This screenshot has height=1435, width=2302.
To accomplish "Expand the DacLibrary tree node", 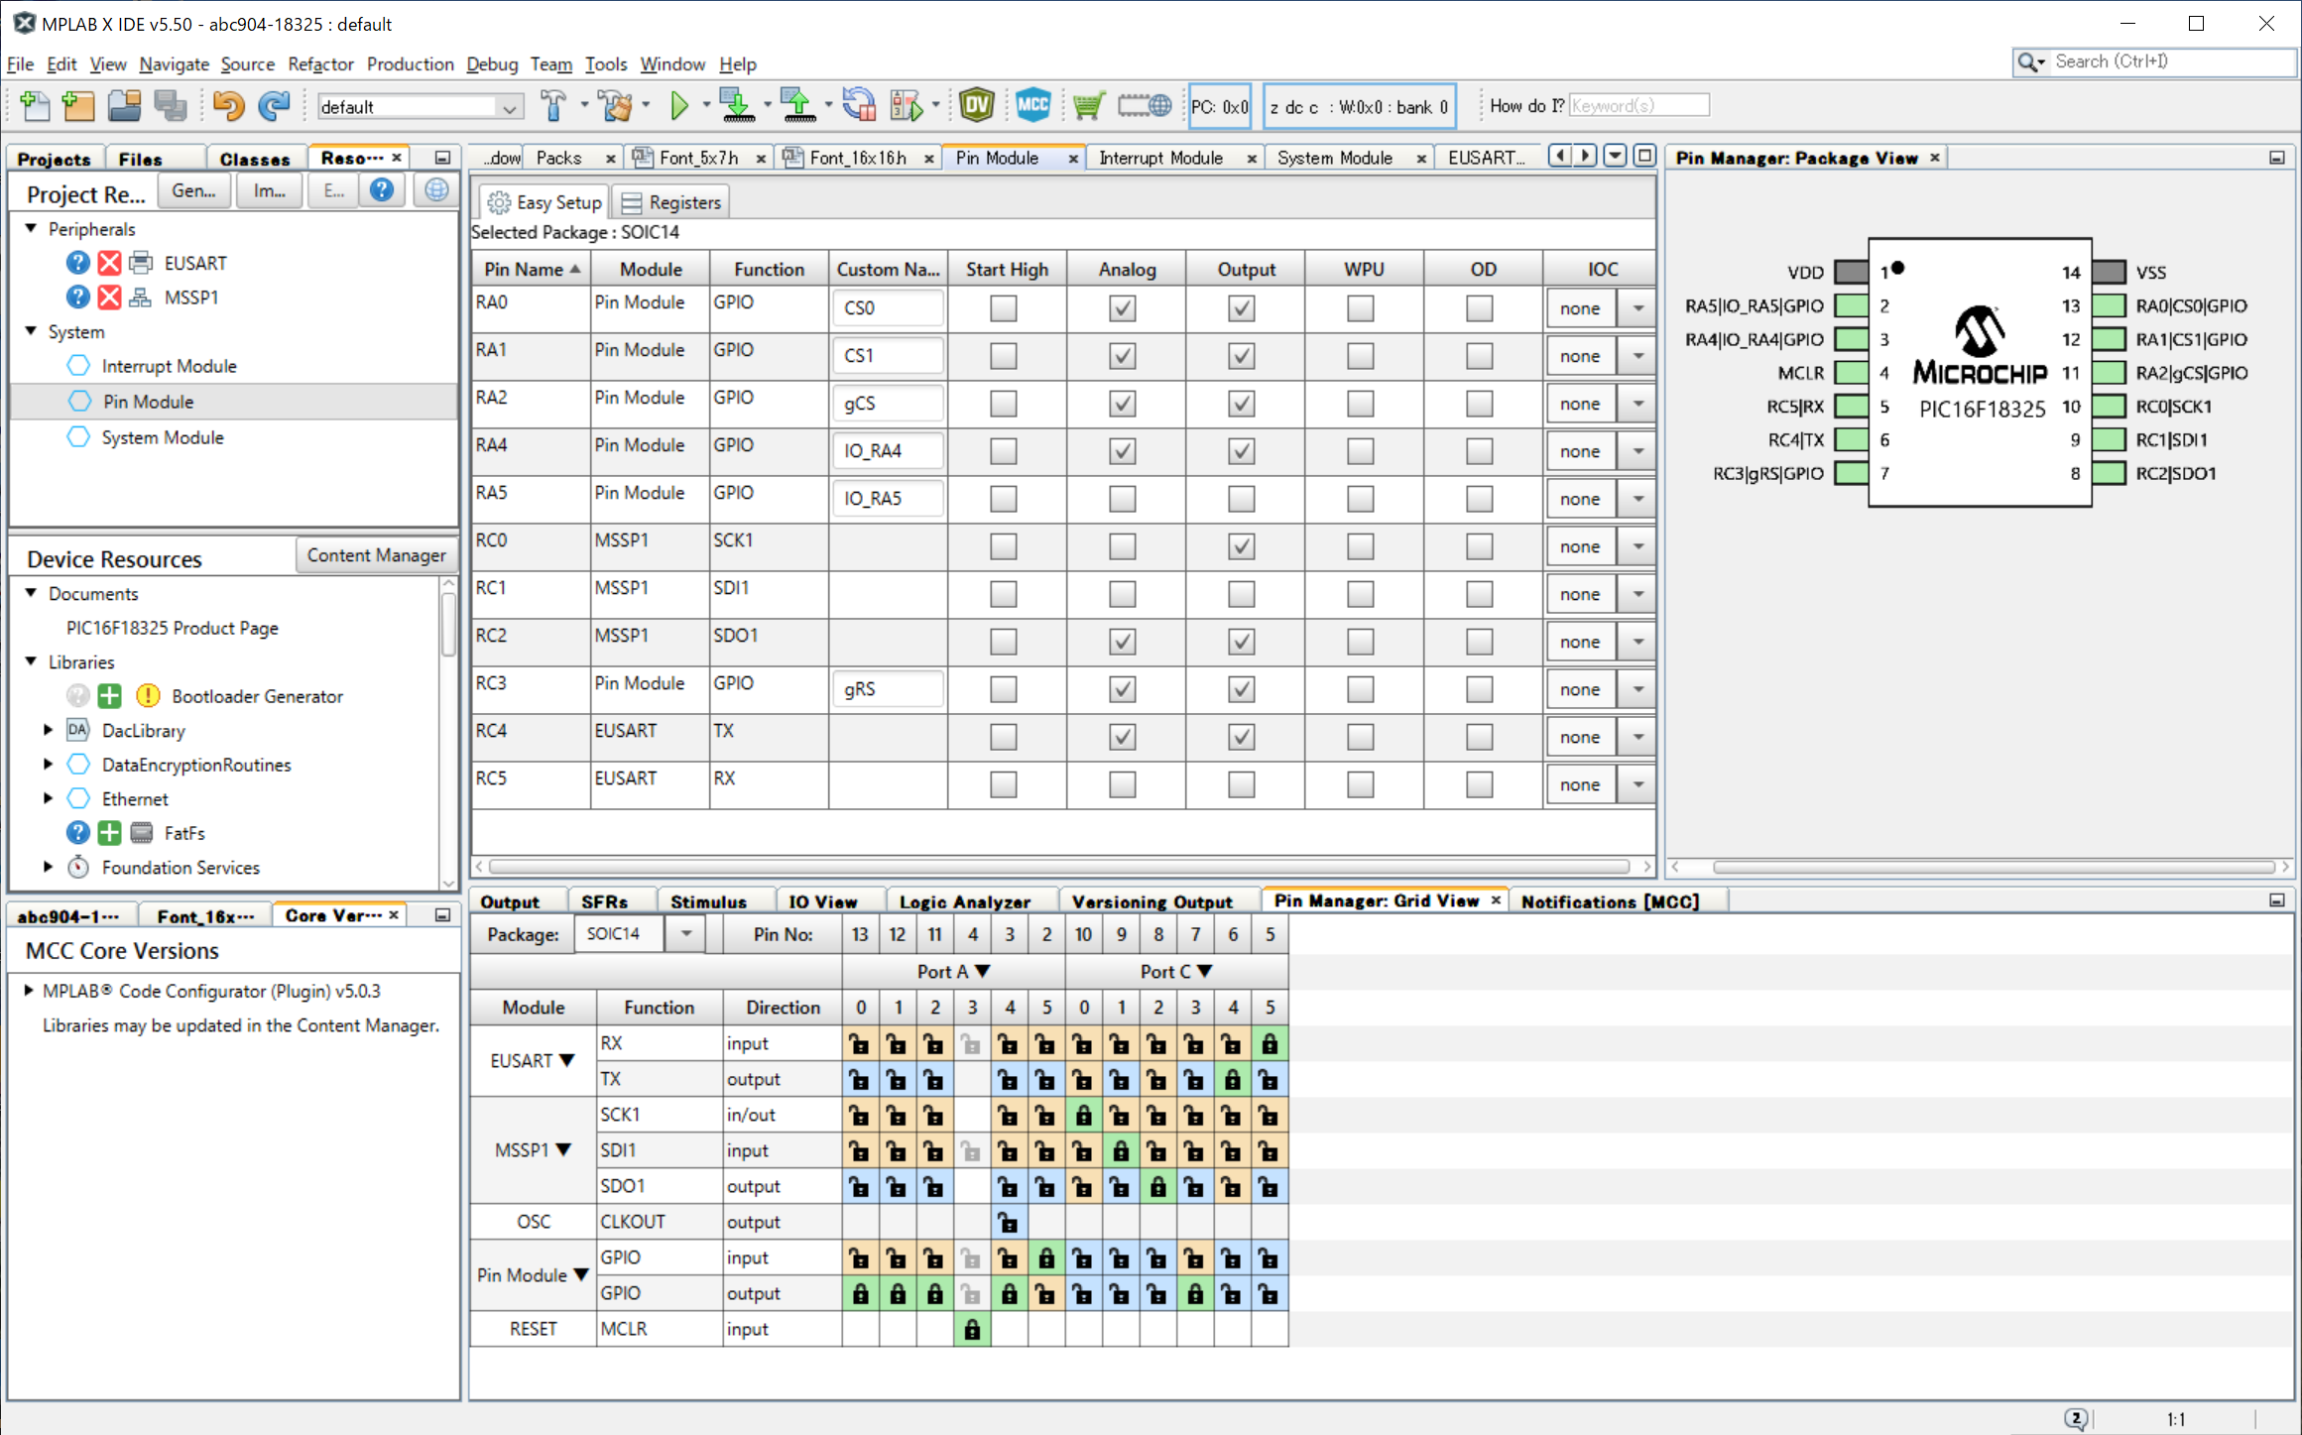I will click(x=48, y=731).
